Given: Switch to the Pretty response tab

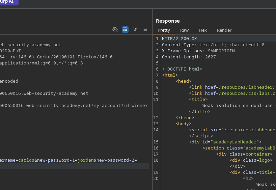Looking at the screenshot, I should point(164,30).
